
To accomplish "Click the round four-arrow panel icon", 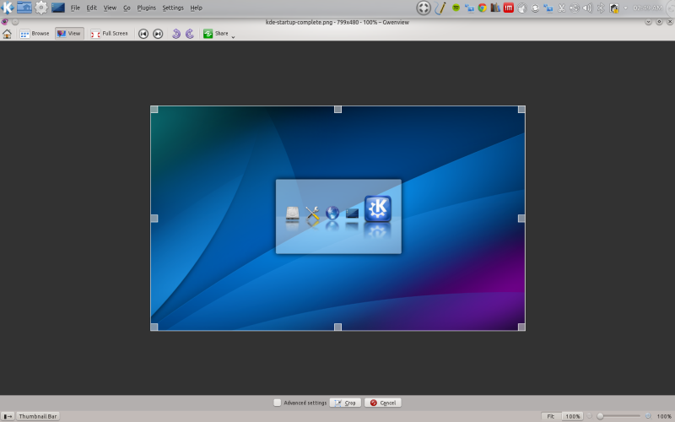I will click(424, 8).
